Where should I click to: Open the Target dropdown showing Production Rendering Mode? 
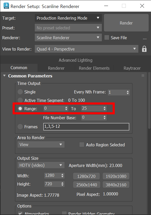click(68, 18)
